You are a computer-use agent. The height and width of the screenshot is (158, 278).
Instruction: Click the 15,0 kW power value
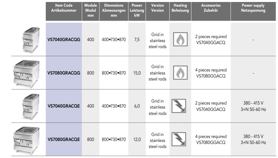pos(137,73)
